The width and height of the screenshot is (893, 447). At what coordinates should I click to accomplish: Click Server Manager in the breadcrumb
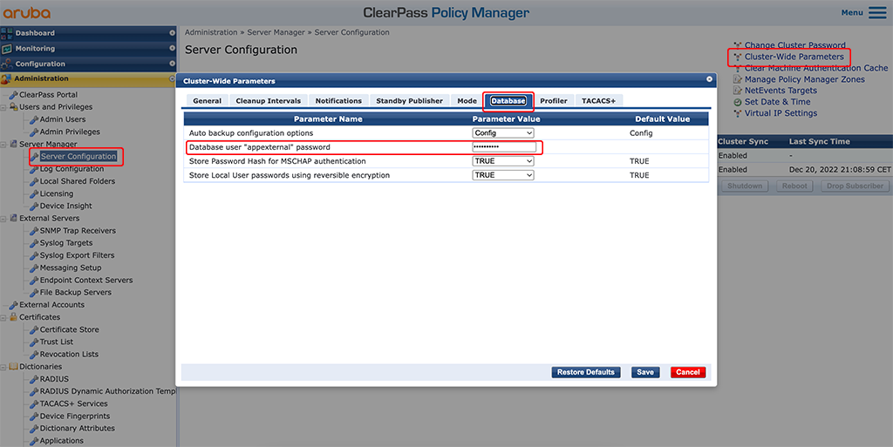[276, 32]
